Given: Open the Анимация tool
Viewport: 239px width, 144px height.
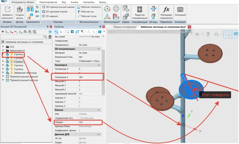Looking at the screenshot, I should pos(180,11).
